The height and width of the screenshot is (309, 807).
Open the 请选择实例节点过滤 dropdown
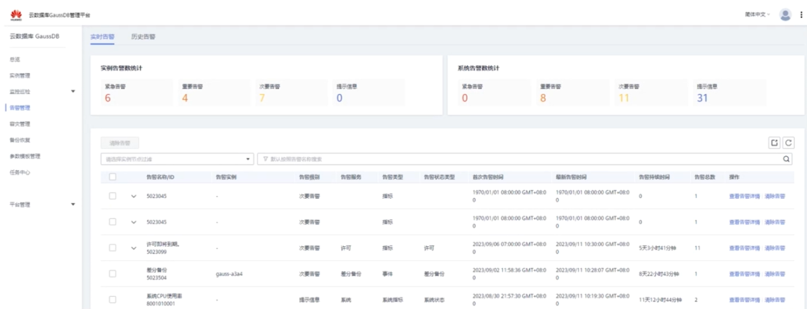[x=178, y=159]
